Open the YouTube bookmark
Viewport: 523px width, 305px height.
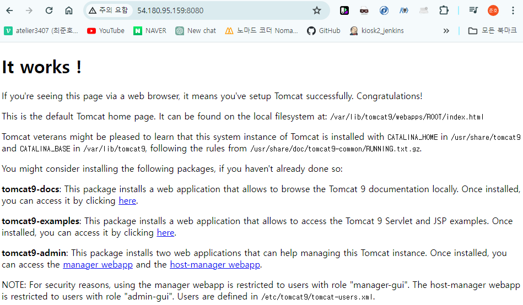tap(106, 31)
